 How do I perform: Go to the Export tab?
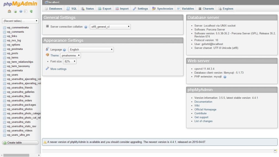point(105,8)
